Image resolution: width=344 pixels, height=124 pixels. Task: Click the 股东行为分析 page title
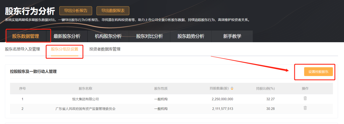tap(30, 11)
